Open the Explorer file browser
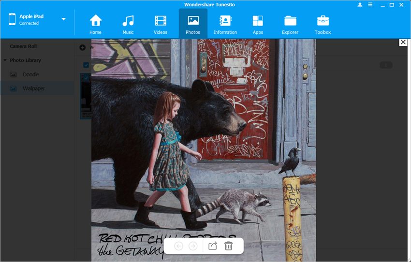The height and width of the screenshot is (262, 411). [x=290, y=24]
